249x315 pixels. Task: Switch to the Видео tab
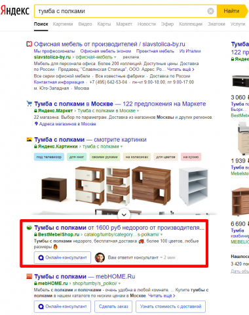pos(85,24)
